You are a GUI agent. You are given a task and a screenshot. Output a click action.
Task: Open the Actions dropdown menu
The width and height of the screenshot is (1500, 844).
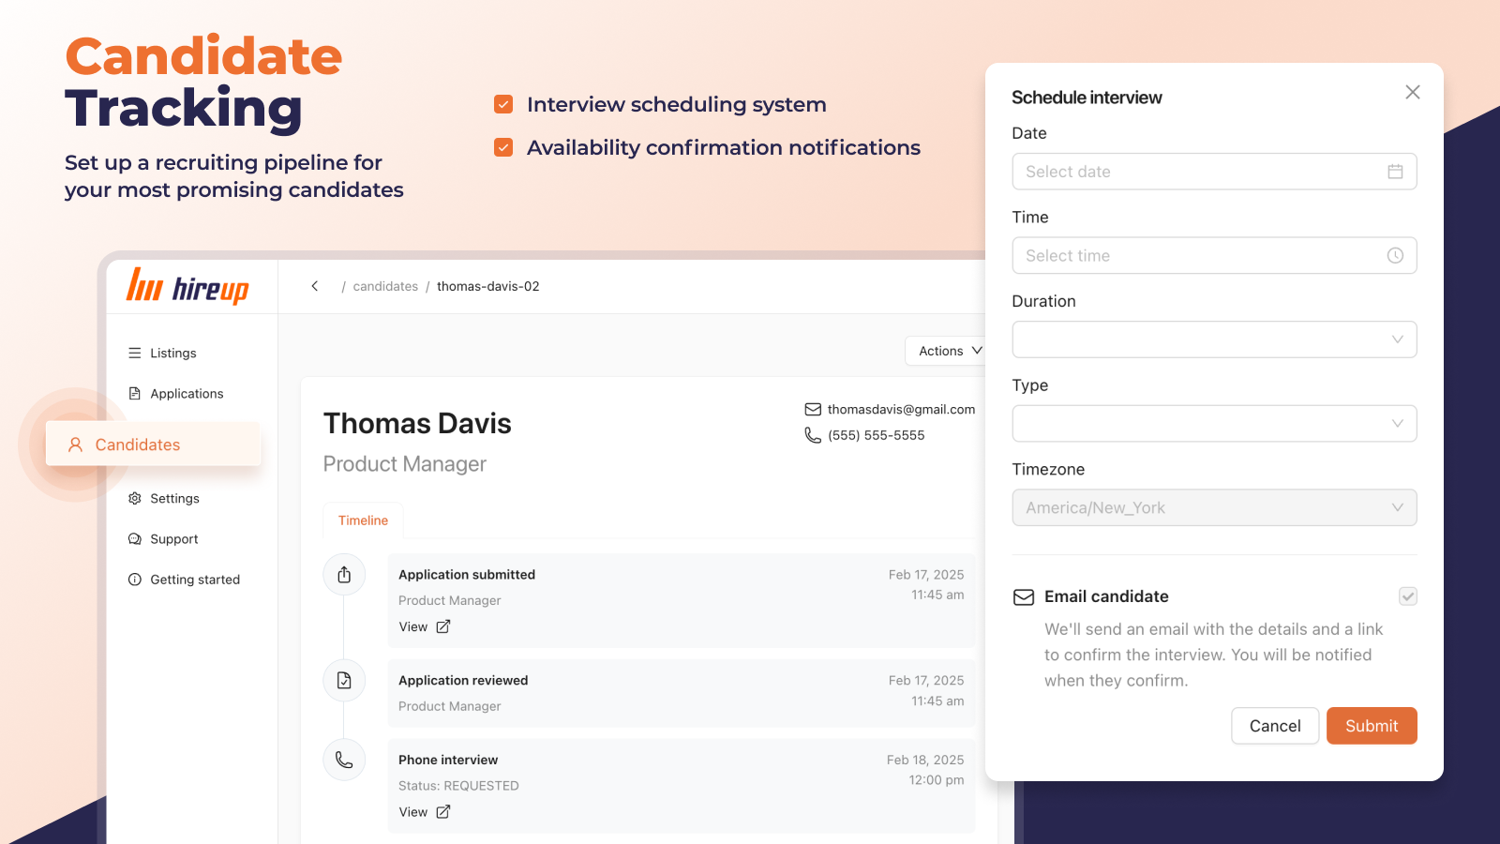pyautogui.click(x=949, y=351)
